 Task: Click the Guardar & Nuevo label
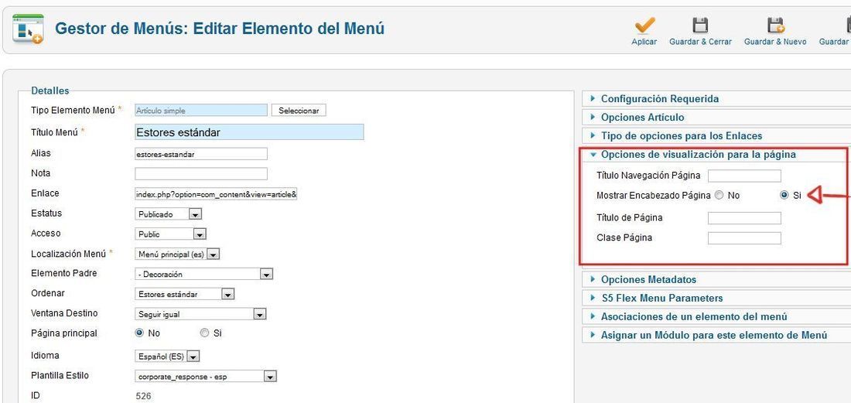point(775,42)
